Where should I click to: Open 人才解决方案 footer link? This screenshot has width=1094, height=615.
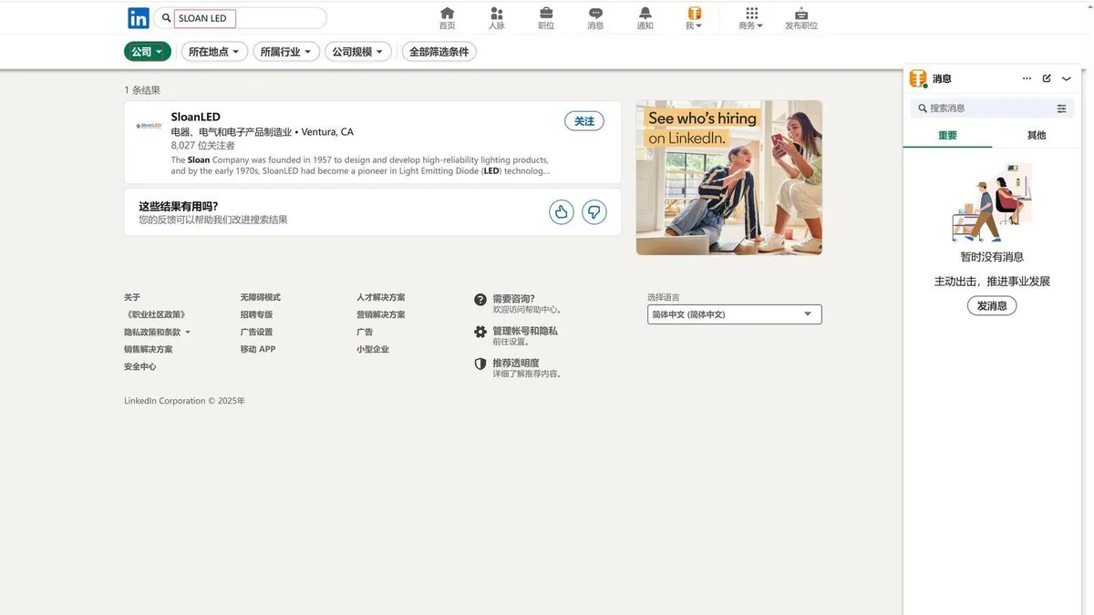click(381, 298)
